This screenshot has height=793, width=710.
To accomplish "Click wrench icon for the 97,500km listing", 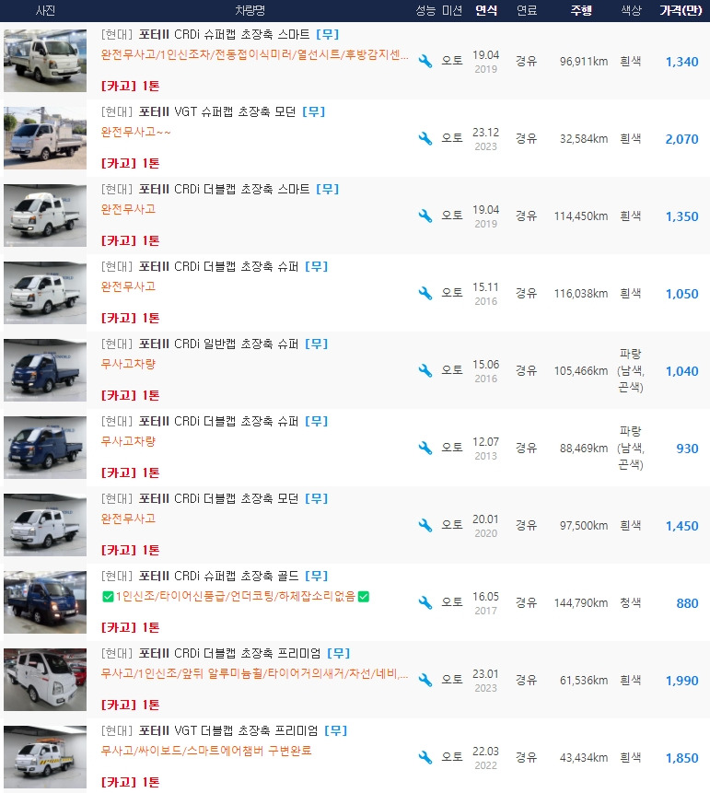I will [425, 526].
